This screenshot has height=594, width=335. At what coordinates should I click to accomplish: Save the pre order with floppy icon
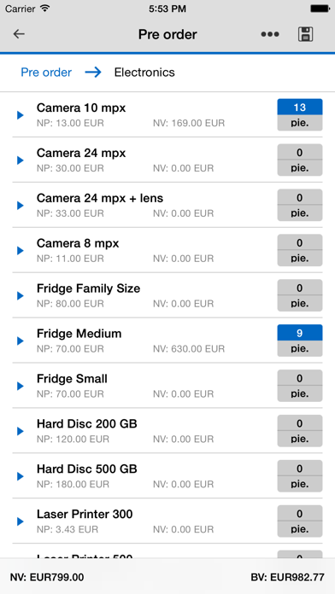click(x=305, y=34)
